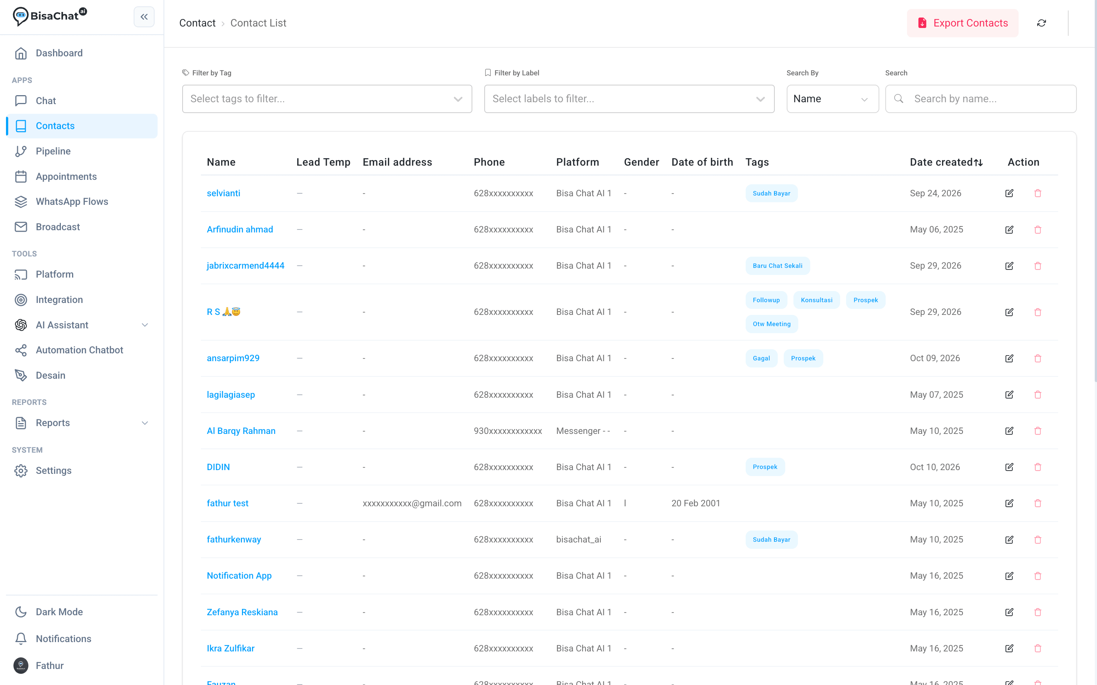Open Fathur user profile avatar
The image size is (1097, 685).
point(21,665)
